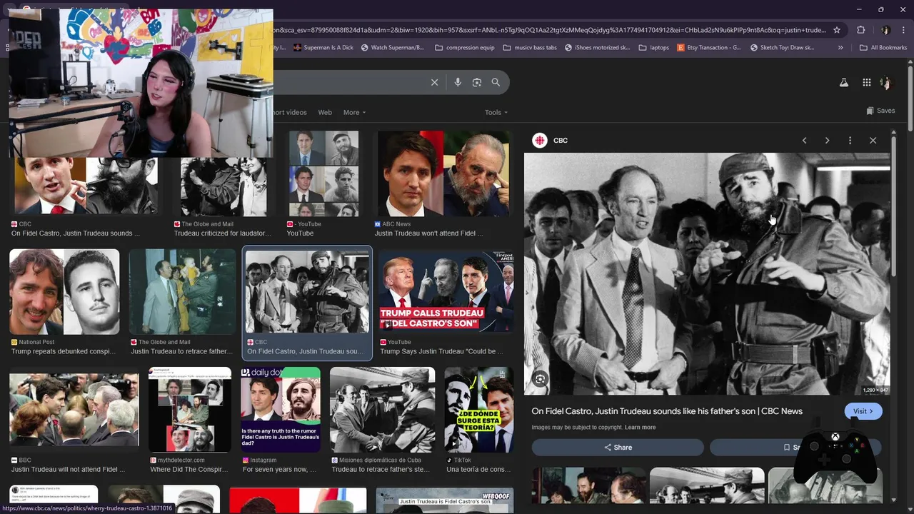Open Google Lens image search icon
The height and width of the screenshot is (514, 914).
[477, 82]
